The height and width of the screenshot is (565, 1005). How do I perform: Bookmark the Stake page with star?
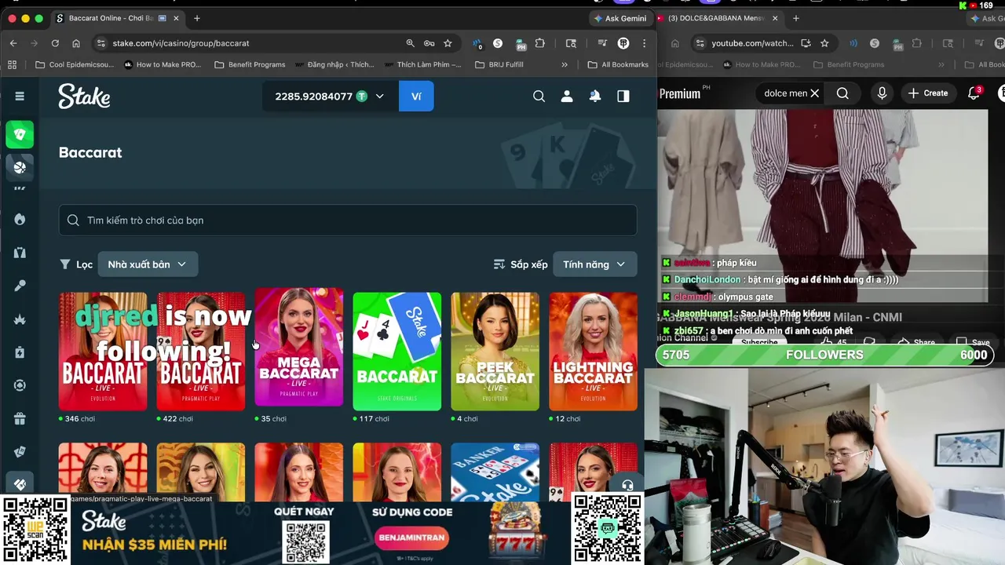click(448, 43)
